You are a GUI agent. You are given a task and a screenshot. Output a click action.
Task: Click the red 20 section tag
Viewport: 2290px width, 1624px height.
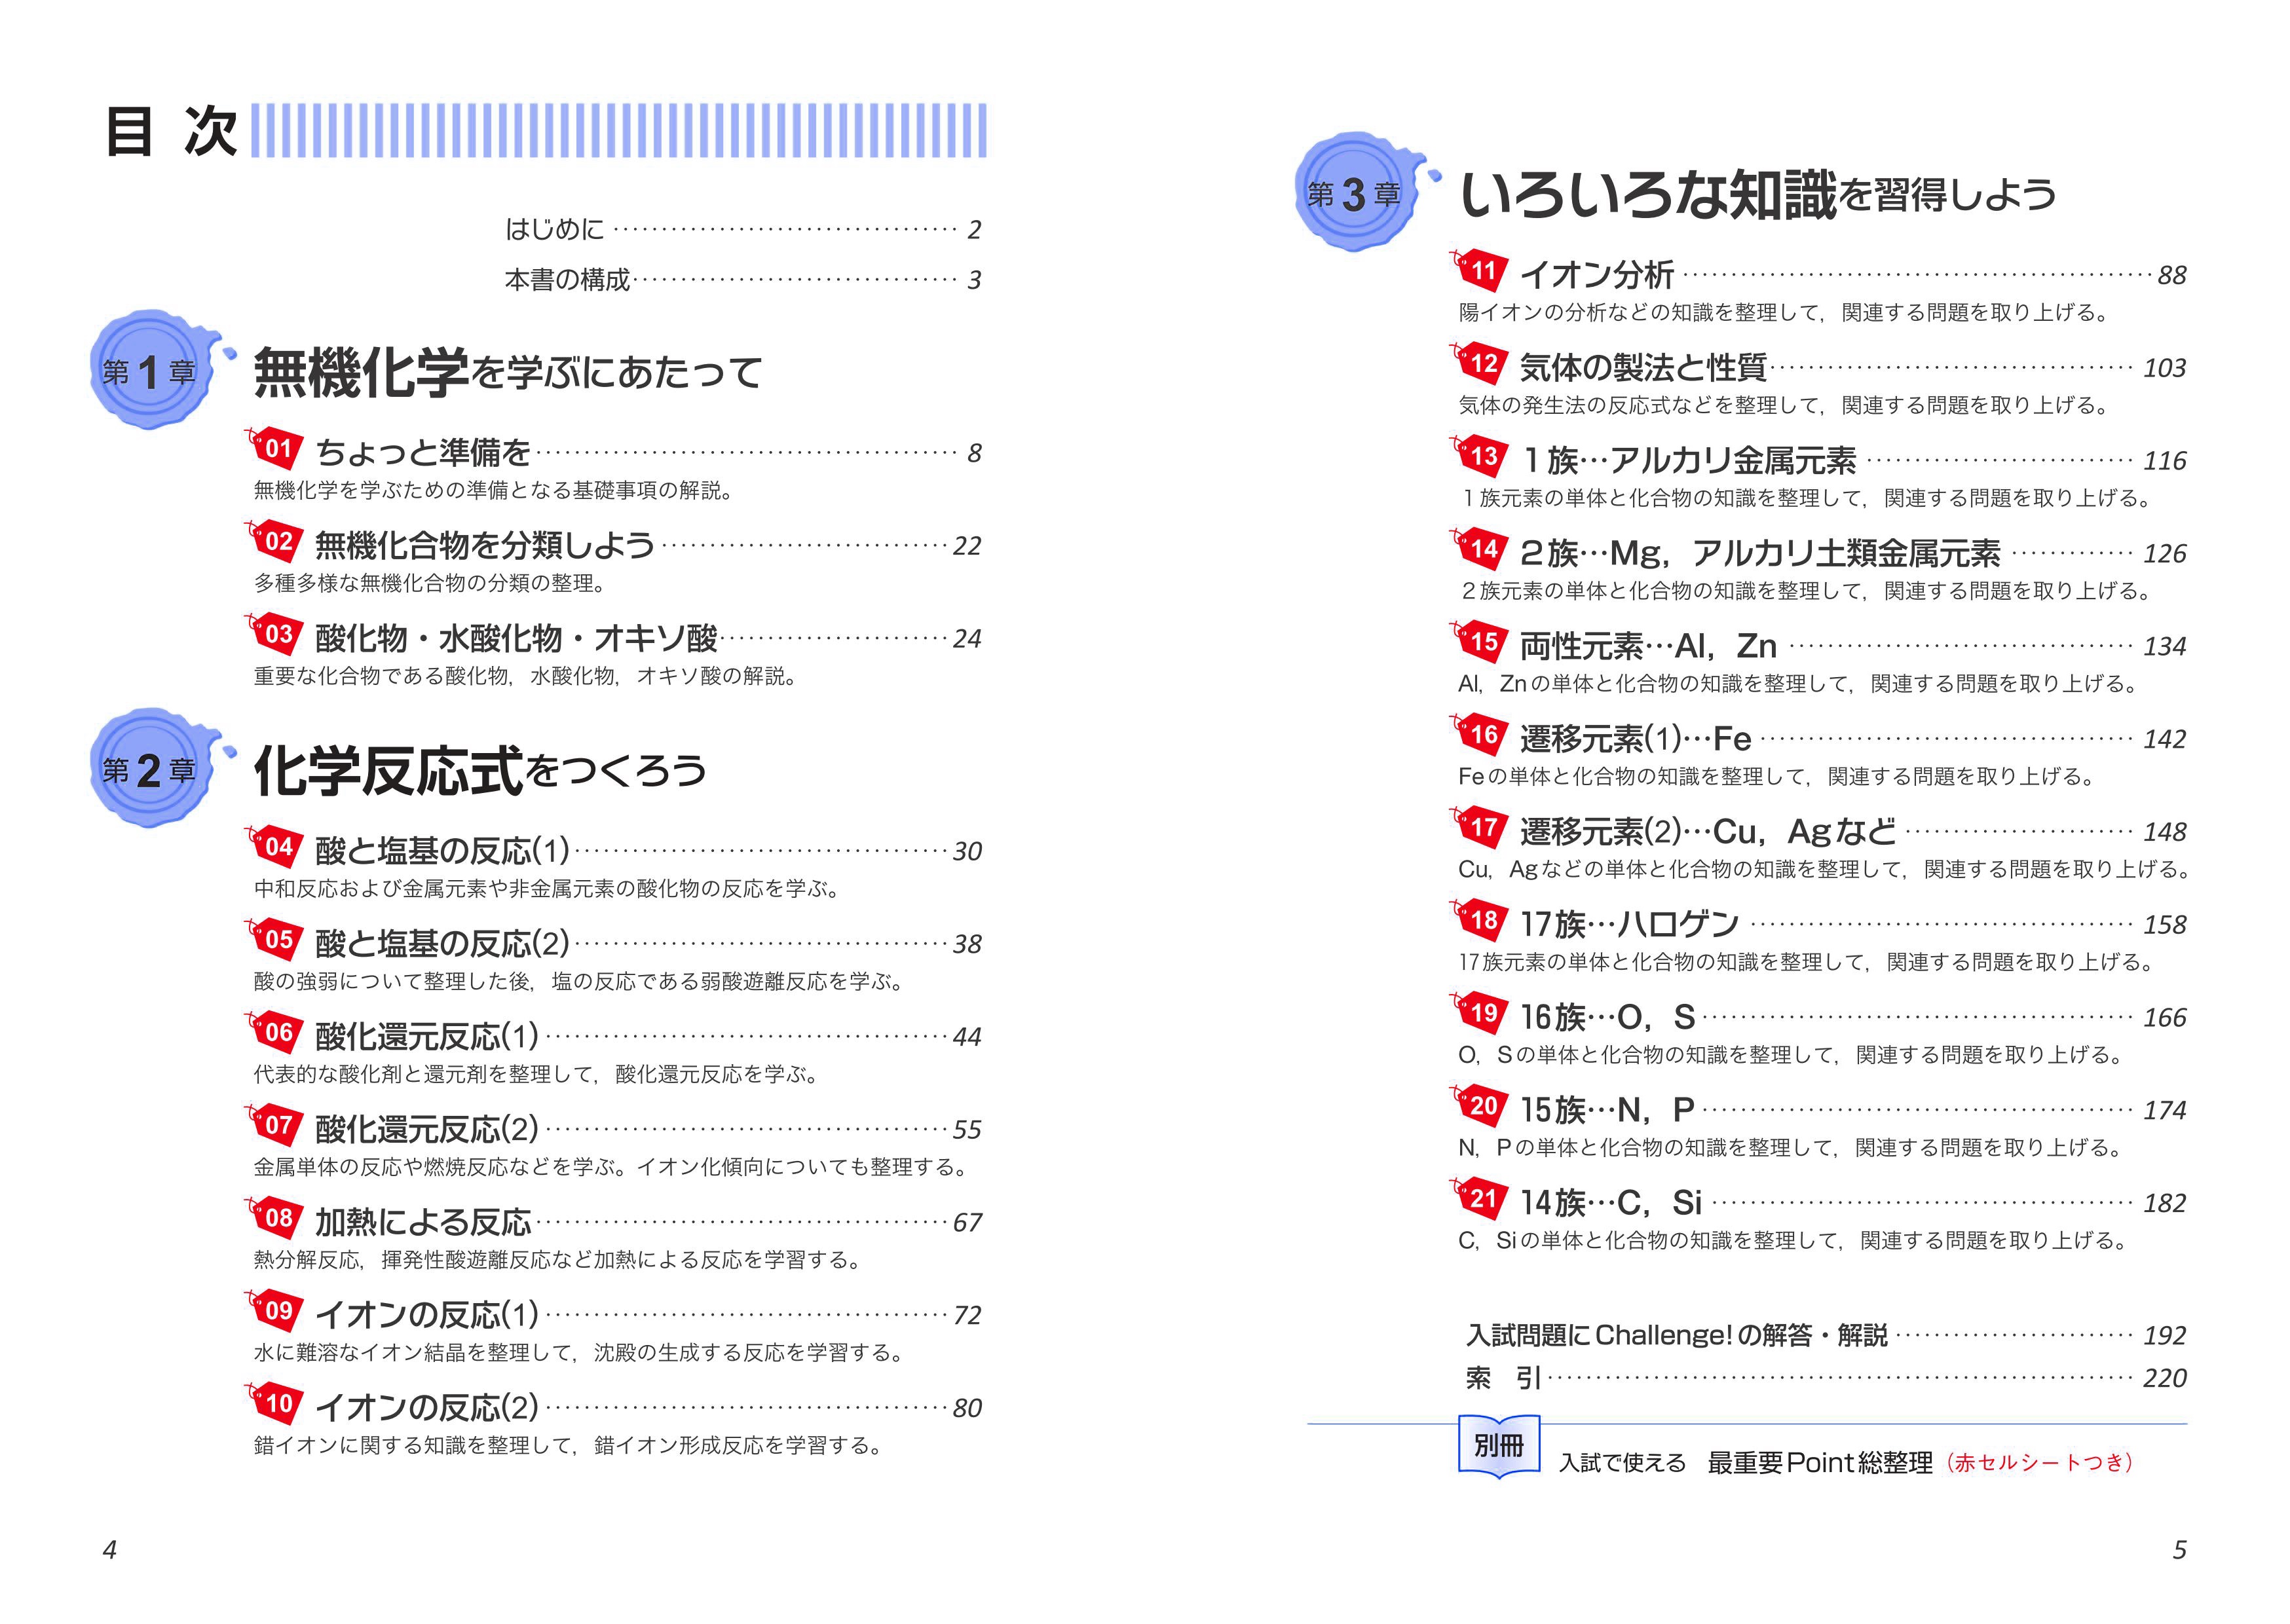(1479, 1105)
